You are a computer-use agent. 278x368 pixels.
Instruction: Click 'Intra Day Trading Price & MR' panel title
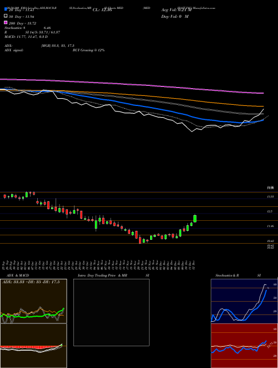click(102, 275)
